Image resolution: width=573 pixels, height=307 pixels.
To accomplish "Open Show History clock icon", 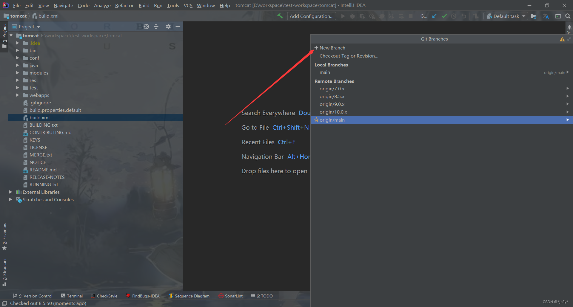I will [454, 16].
